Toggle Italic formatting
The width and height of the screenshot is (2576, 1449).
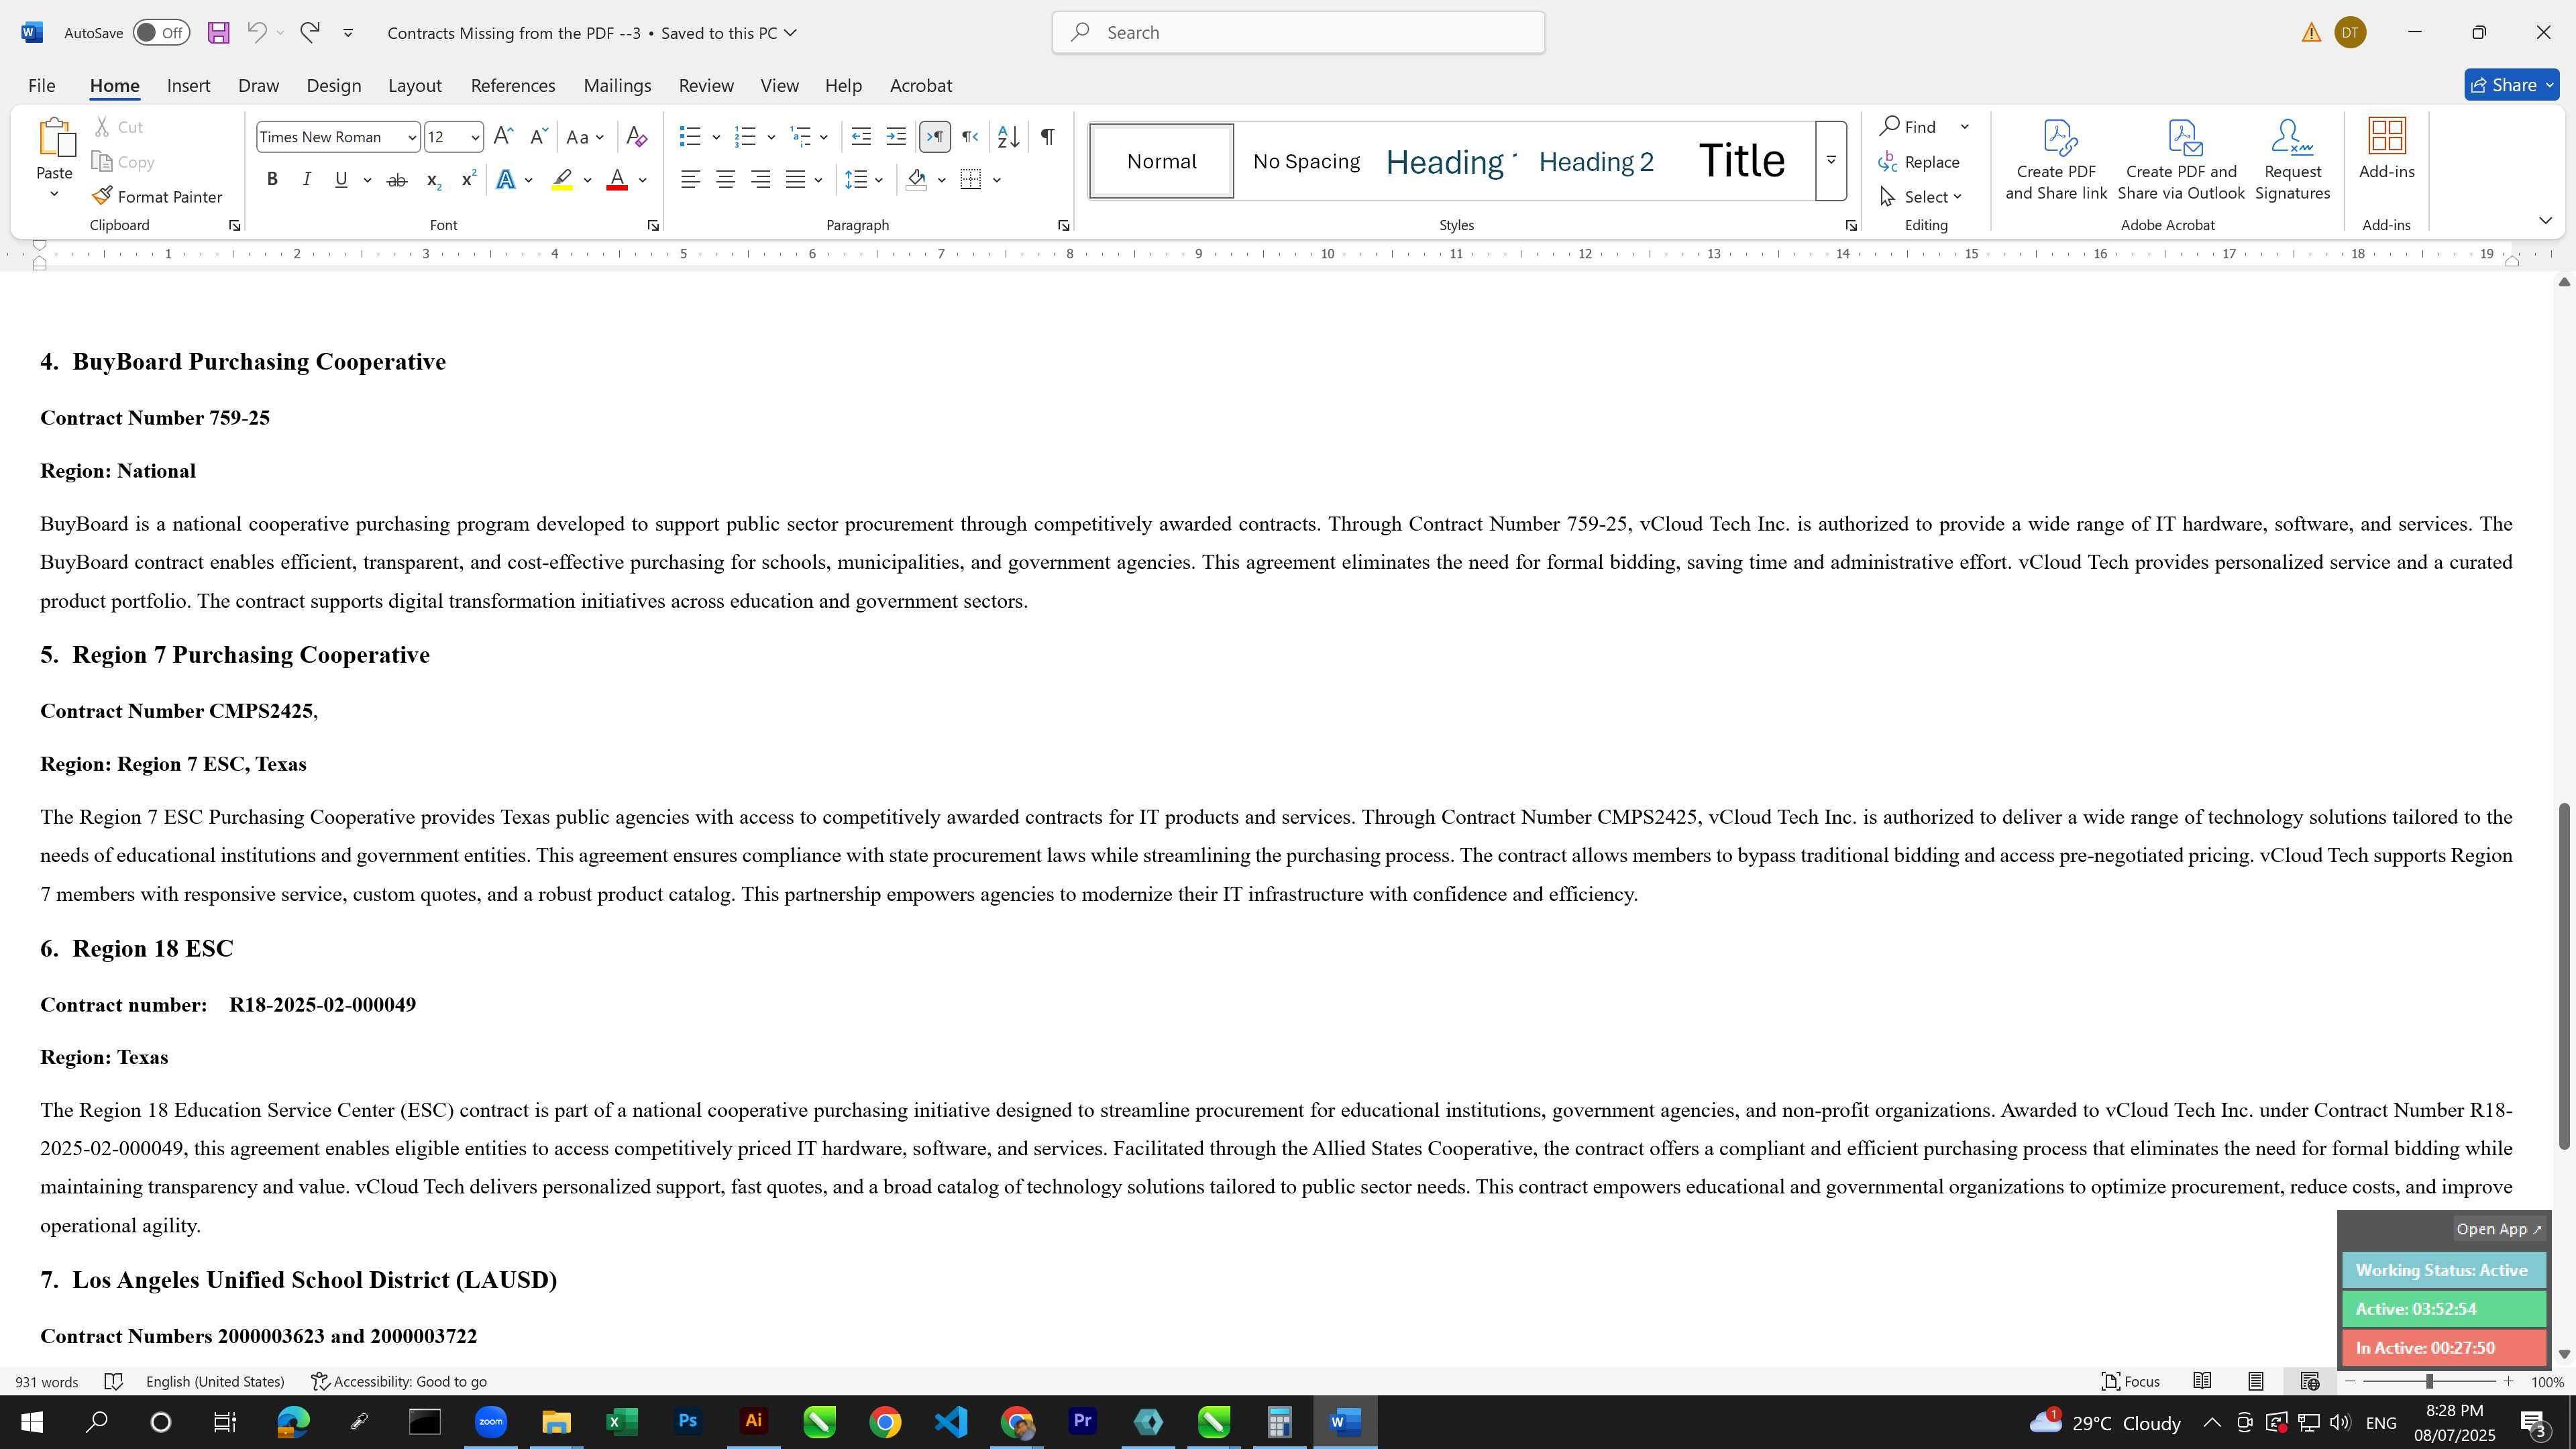[307, 180]
